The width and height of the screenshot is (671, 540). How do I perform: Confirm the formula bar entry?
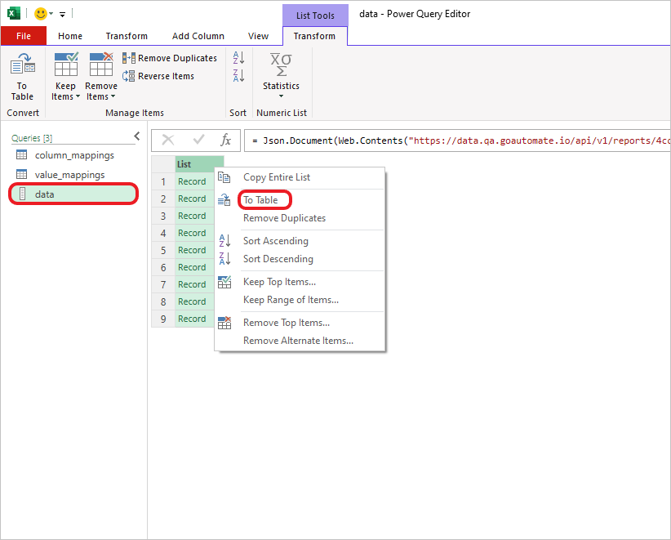198,140
